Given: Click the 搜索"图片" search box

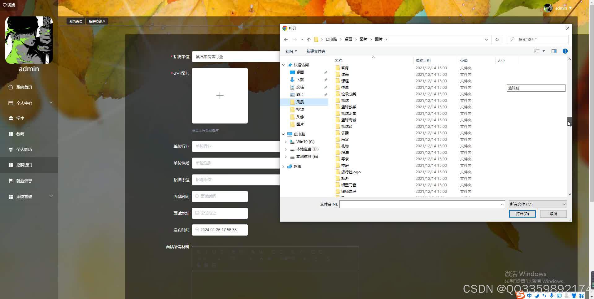Looking at the screenshot, I should pos(537,39).
